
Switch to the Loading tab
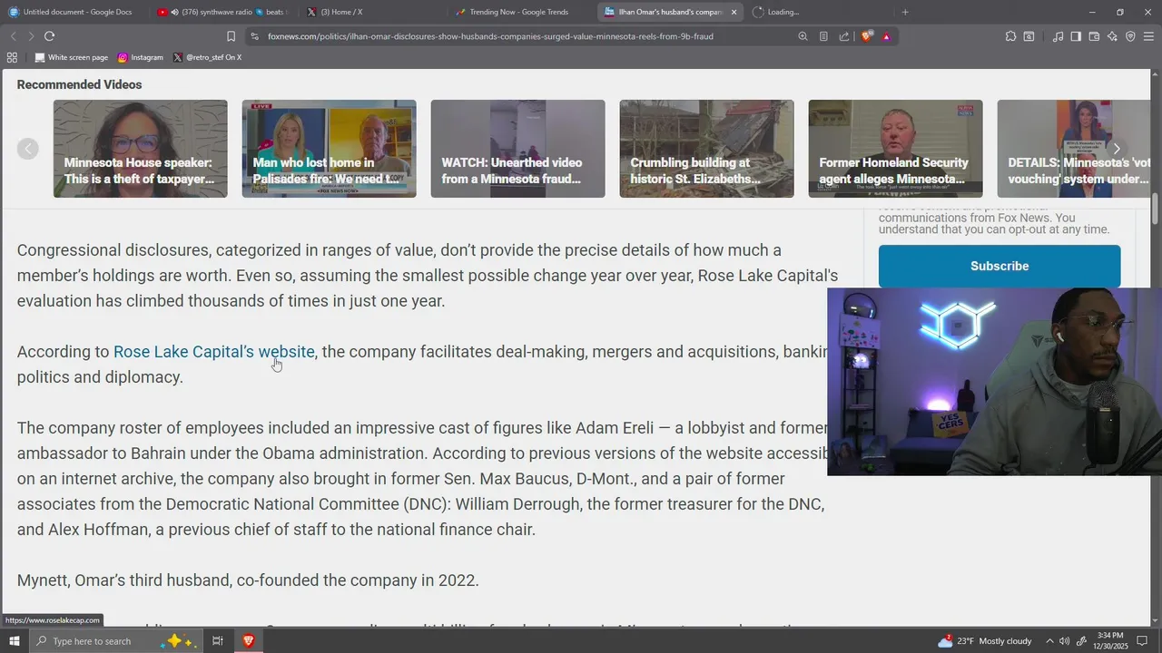click(817, 12)
